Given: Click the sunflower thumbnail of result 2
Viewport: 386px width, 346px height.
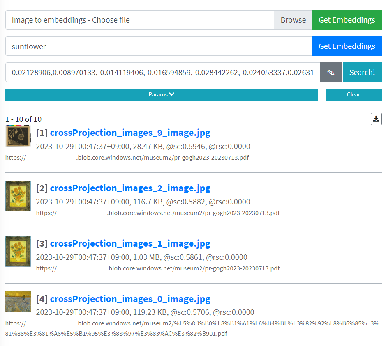Looking at the screenshot, I should coord(18,196).
